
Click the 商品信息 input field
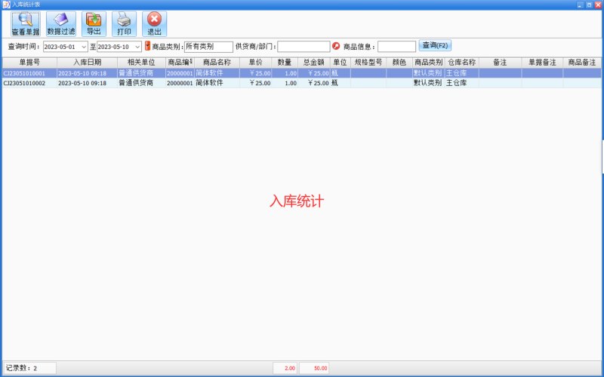pos(396,47)
